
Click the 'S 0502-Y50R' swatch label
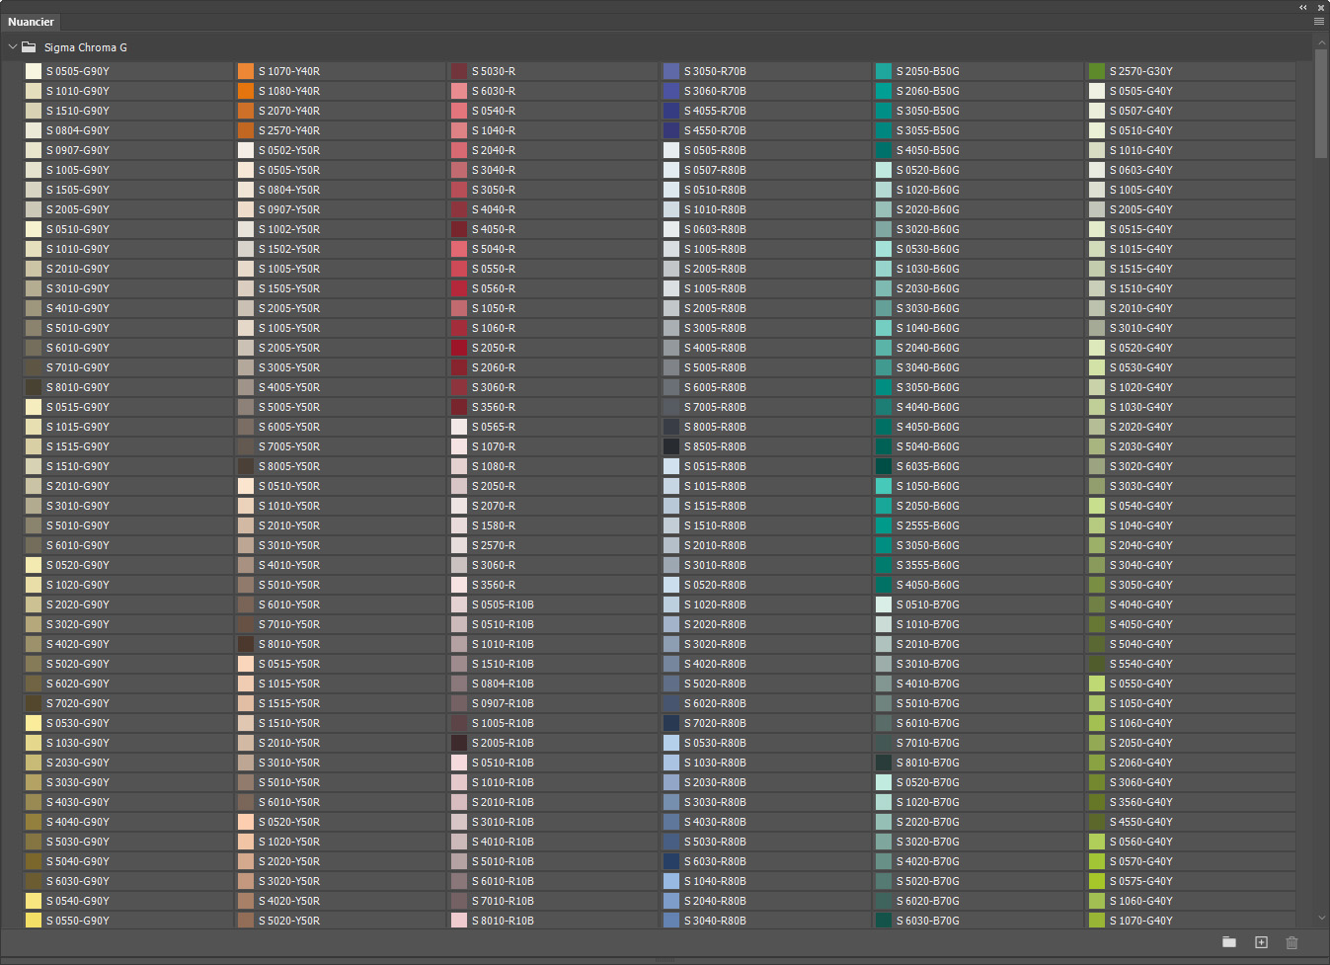click(x=289, y=150)
